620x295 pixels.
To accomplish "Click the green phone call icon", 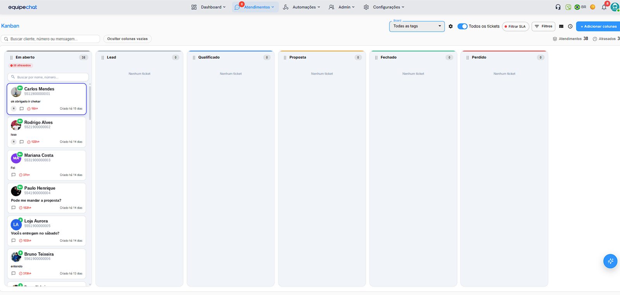I will point(568,7).
